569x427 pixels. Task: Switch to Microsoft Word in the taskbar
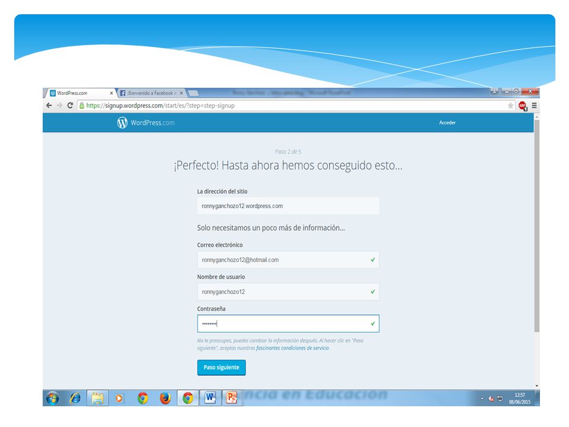click(210, 399)
